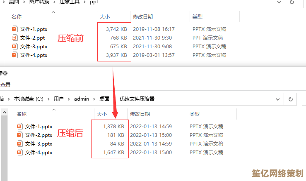Go to admin breadcrumb folder
306x181 pixels.
(x=82, y=99)
